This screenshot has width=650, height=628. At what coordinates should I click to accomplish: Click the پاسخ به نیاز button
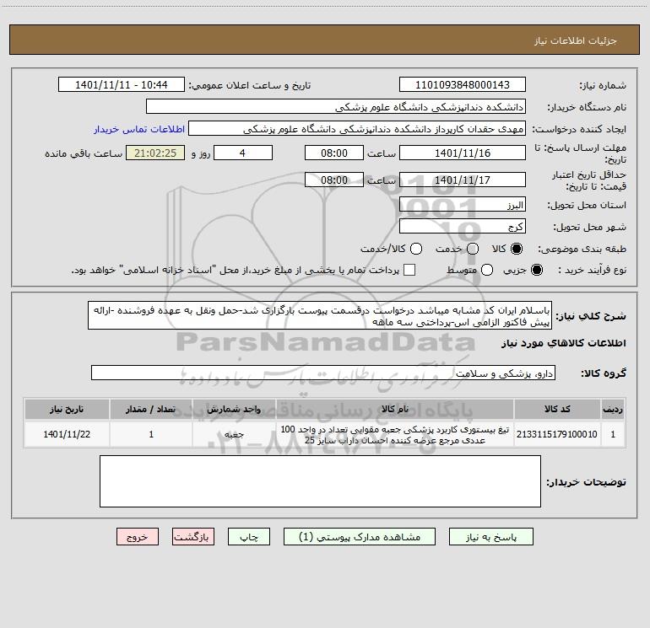point(491,537)
